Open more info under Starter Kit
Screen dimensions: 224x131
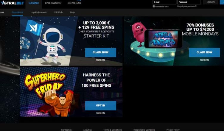coord(101,60)
